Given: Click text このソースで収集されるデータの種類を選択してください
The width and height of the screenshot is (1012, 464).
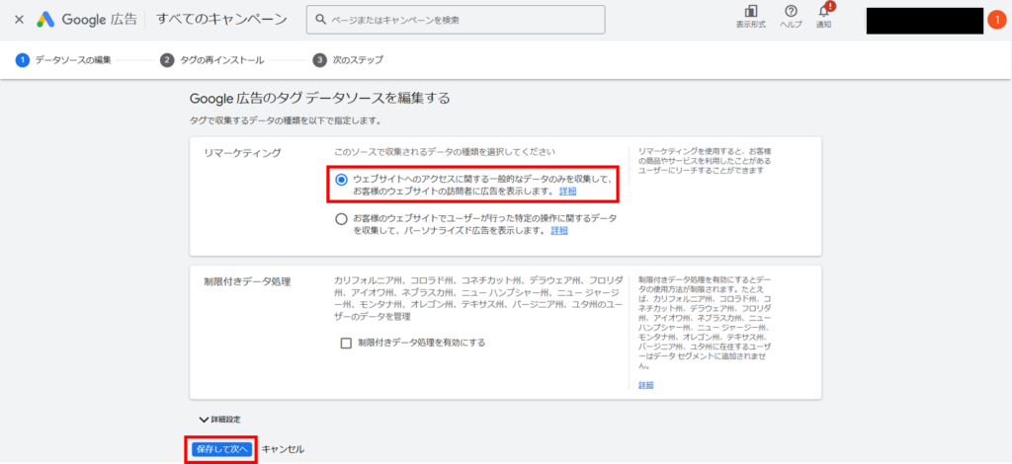Looking at the screenshot, I should (445, 152).
